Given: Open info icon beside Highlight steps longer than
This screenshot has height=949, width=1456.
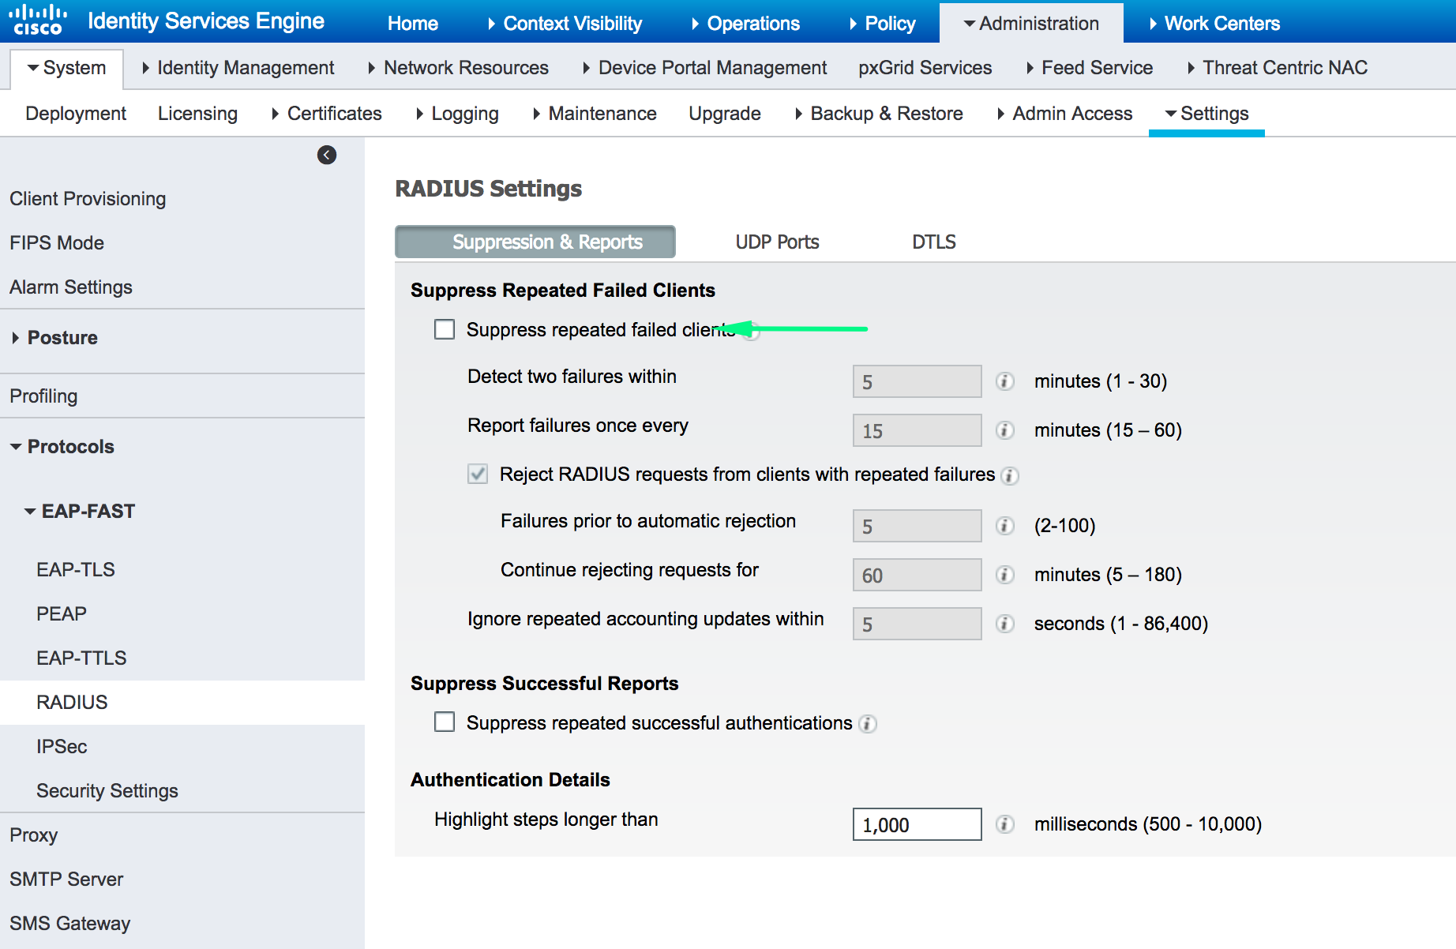Looking at the screenshot, I should [1004, 823].
